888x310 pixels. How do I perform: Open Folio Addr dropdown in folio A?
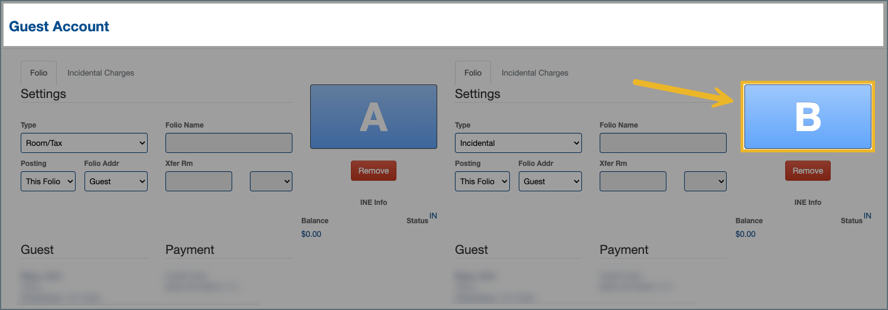pos(116,181)
